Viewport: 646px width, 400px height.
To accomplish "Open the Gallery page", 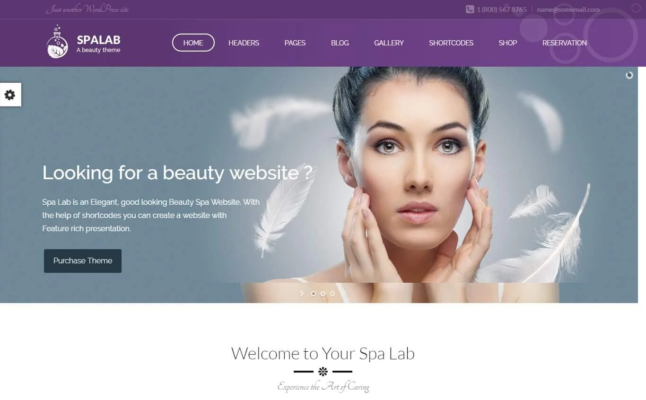I will pyautogui.click(x=389, y=43).
